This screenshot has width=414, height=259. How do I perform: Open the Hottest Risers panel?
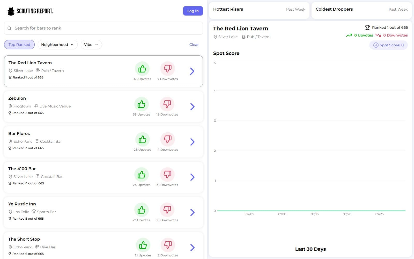click(x=259, y=10)
